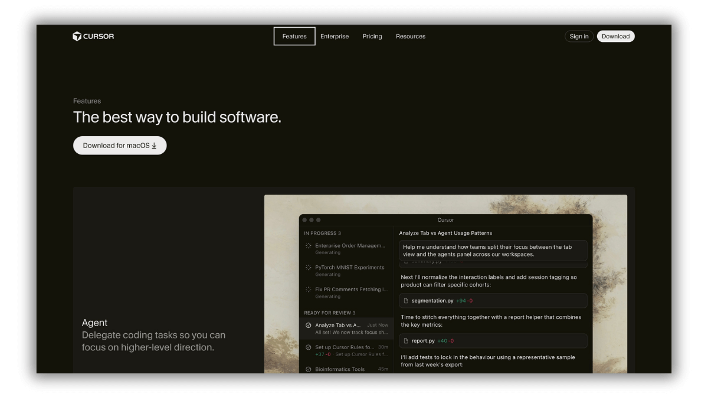Open the Features nav item

coord(294,37)
